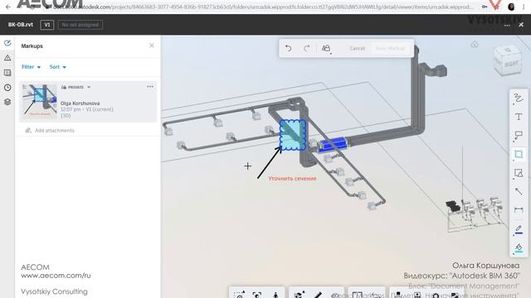The width and height of the screenshot is (531, 298).
Task: Open the layers stack sidebar icon
Action: pyautogui.click(x=7, y=102)
